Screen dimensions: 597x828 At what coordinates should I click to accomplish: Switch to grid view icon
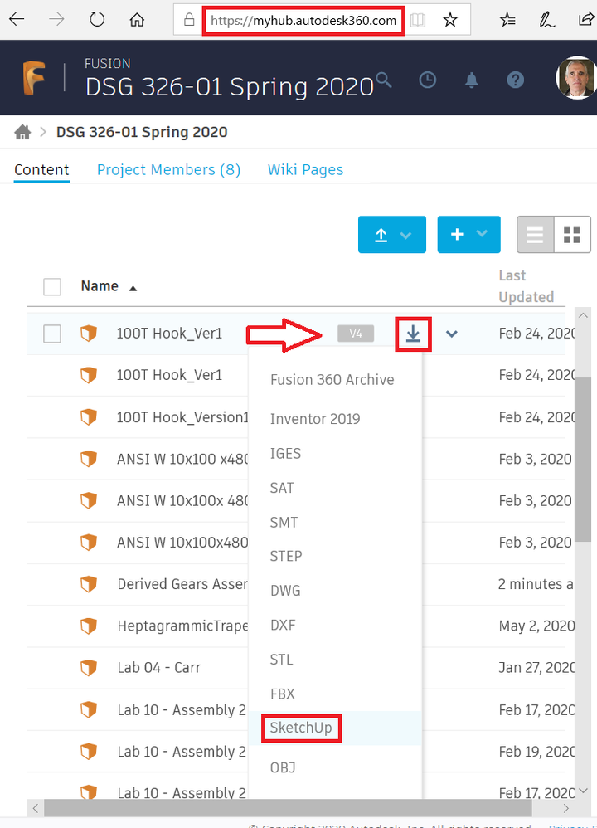tap(572, 235)
